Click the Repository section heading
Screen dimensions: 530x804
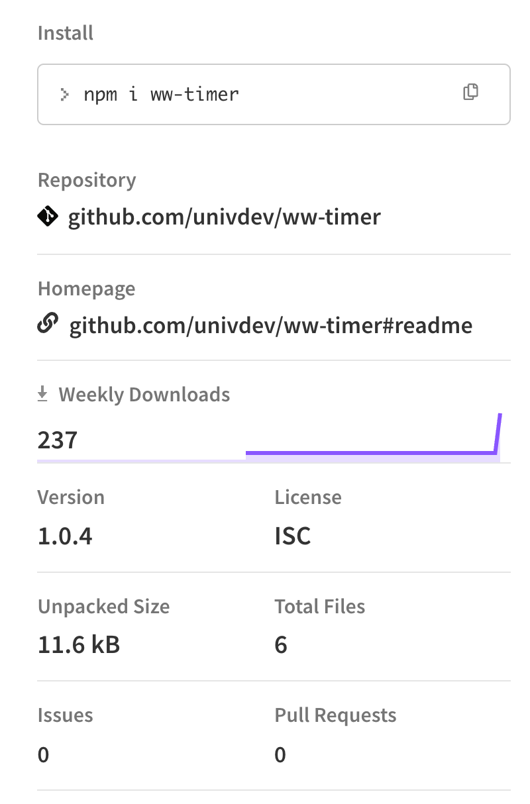(87, 180)
